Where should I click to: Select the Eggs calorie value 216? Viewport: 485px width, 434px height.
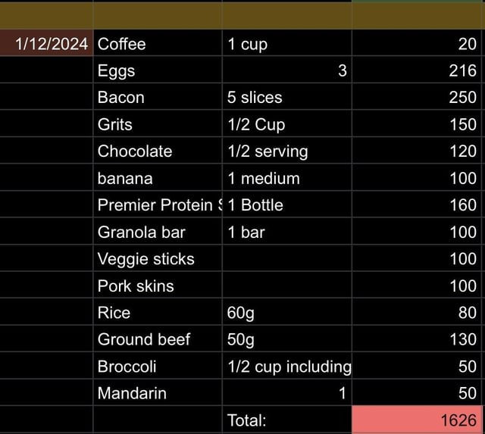[x=417, y=70]
